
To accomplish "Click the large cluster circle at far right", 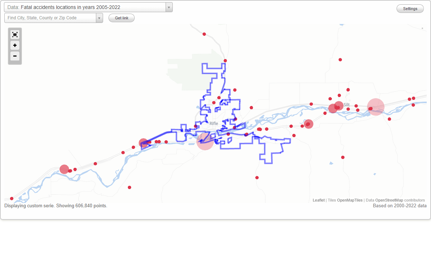I will click(375, 107).
